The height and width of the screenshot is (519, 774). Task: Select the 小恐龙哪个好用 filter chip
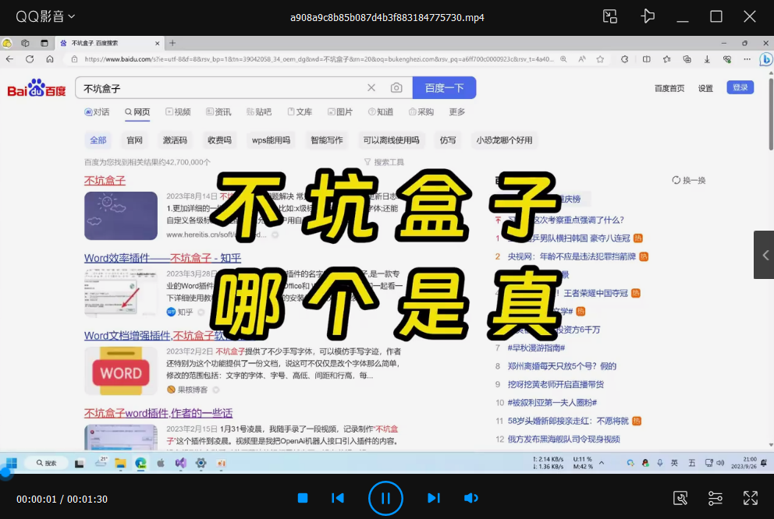click(x=504, y=140)
